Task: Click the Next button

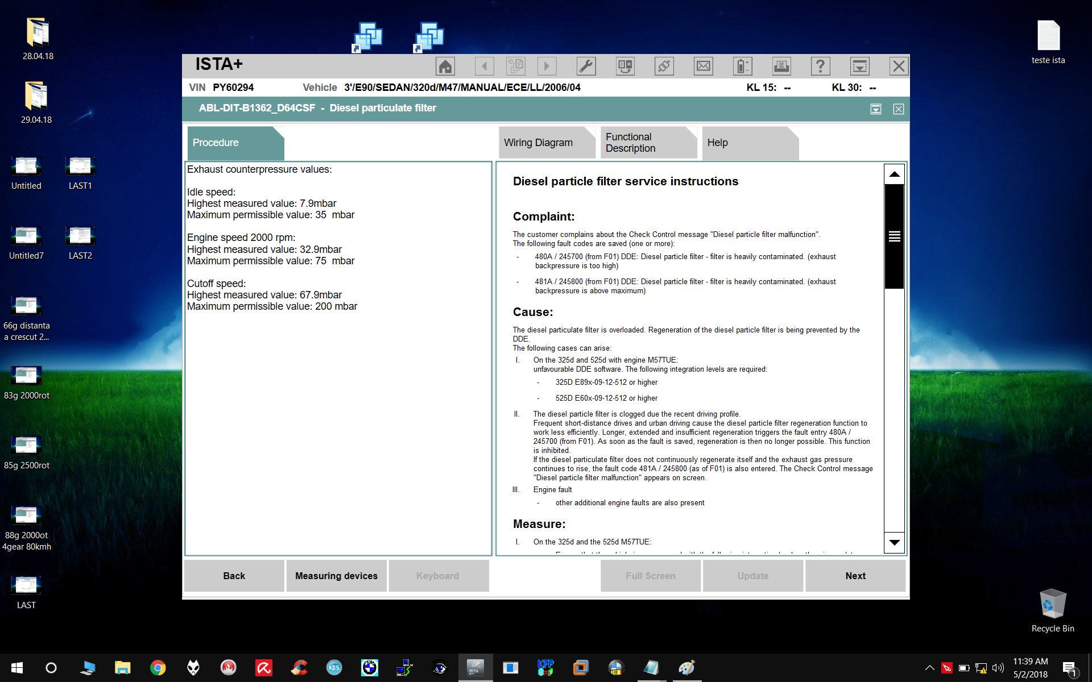Action: click(x=855, y=576)
